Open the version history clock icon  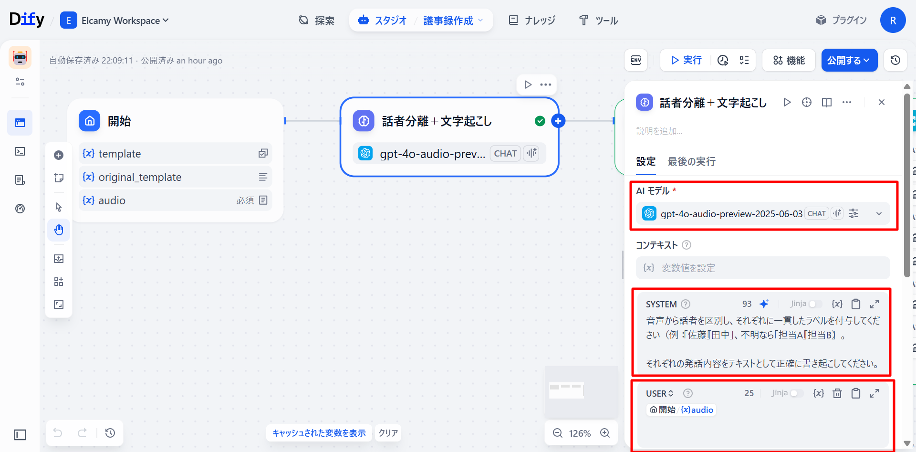(895, 60)
